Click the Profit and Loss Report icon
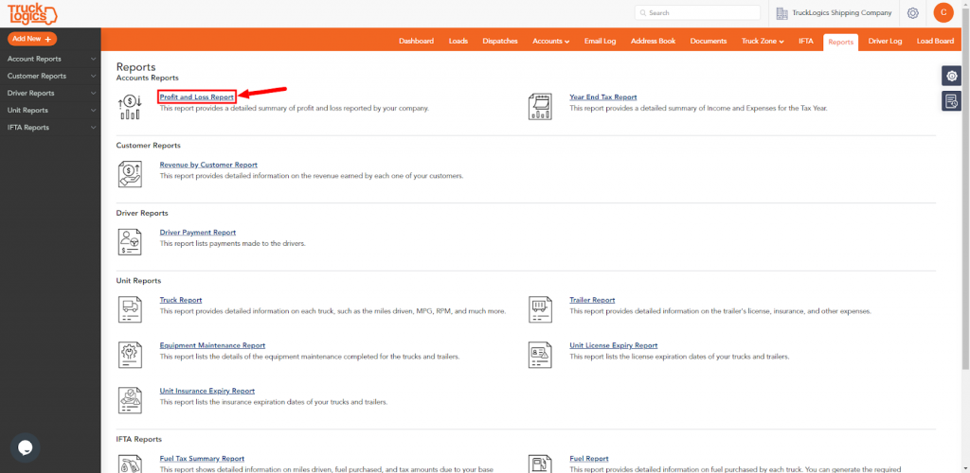This screenshot has height=473, width=970. pyautogui.click(x=130, y=106)
